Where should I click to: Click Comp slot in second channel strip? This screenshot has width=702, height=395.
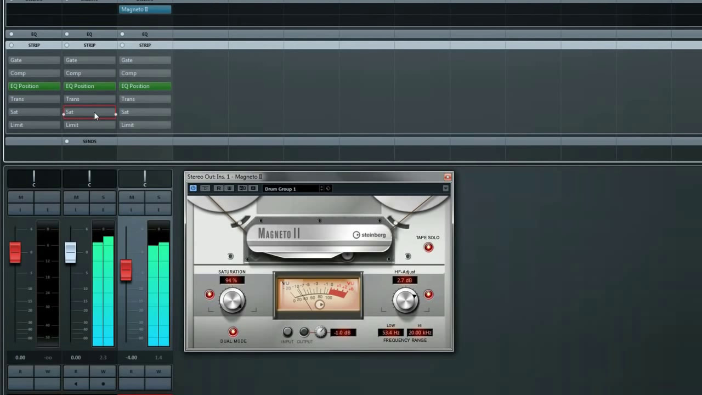click(x=89, y=73)
